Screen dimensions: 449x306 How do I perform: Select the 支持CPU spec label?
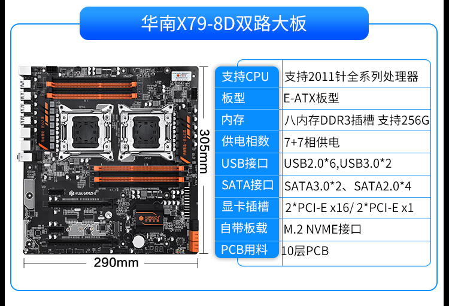click(x=247, y=77)
